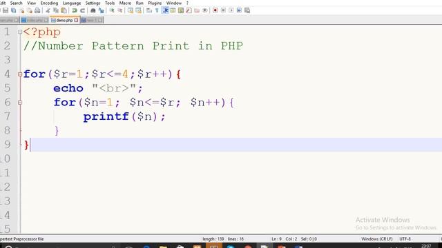Screen dimensions: 442x248
Task: Click the 'Ln : 9' status bar field
Action: [x=276, y=239]
